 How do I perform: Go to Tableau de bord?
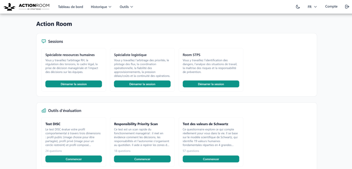(x=70, y=7)
